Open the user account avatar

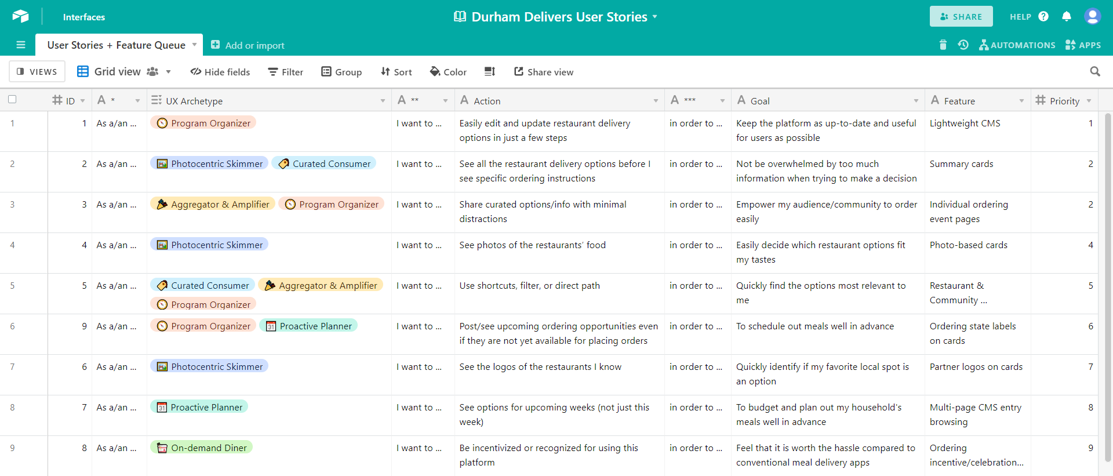(x=1093, y=16)
